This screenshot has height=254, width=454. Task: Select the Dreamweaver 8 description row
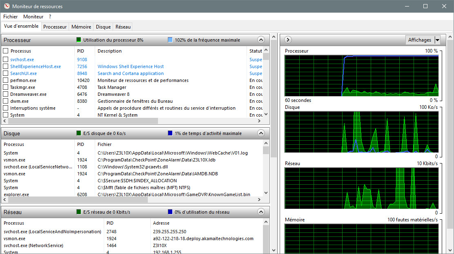113,94
